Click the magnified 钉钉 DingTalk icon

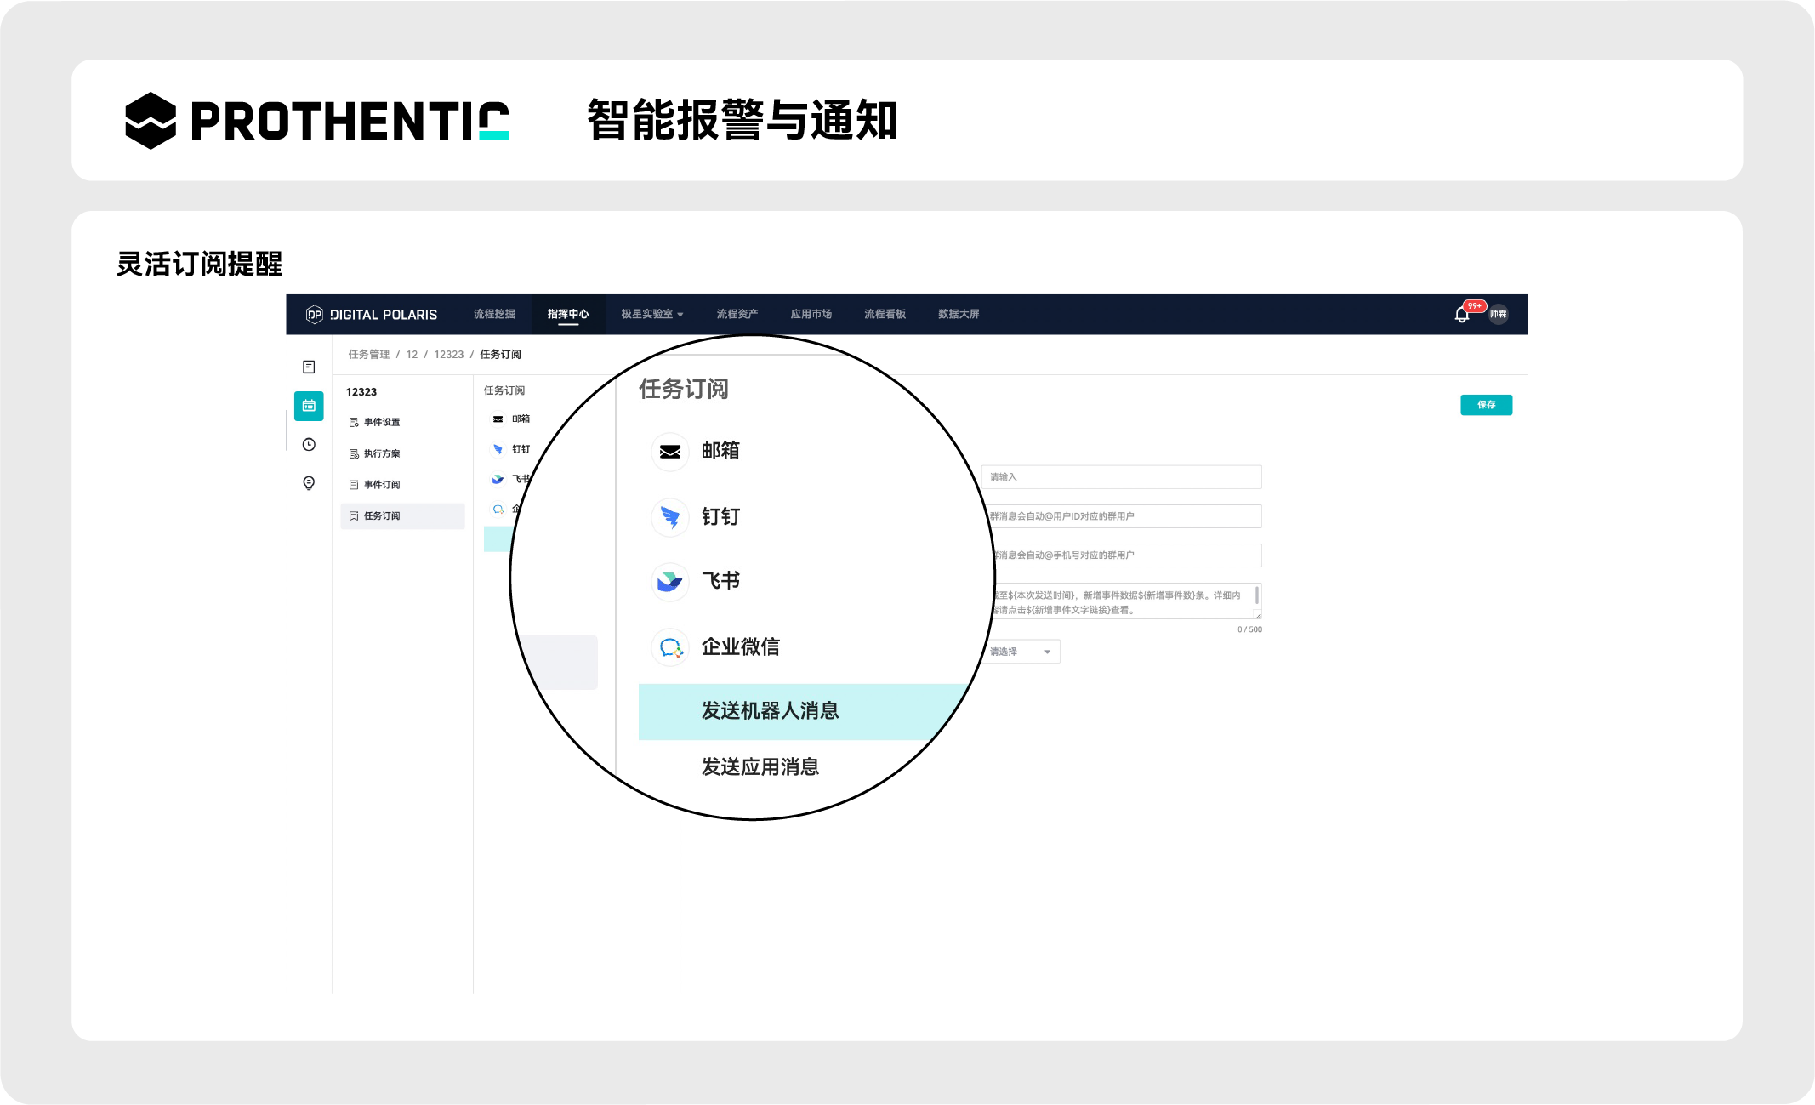click(x=670, y=517)
